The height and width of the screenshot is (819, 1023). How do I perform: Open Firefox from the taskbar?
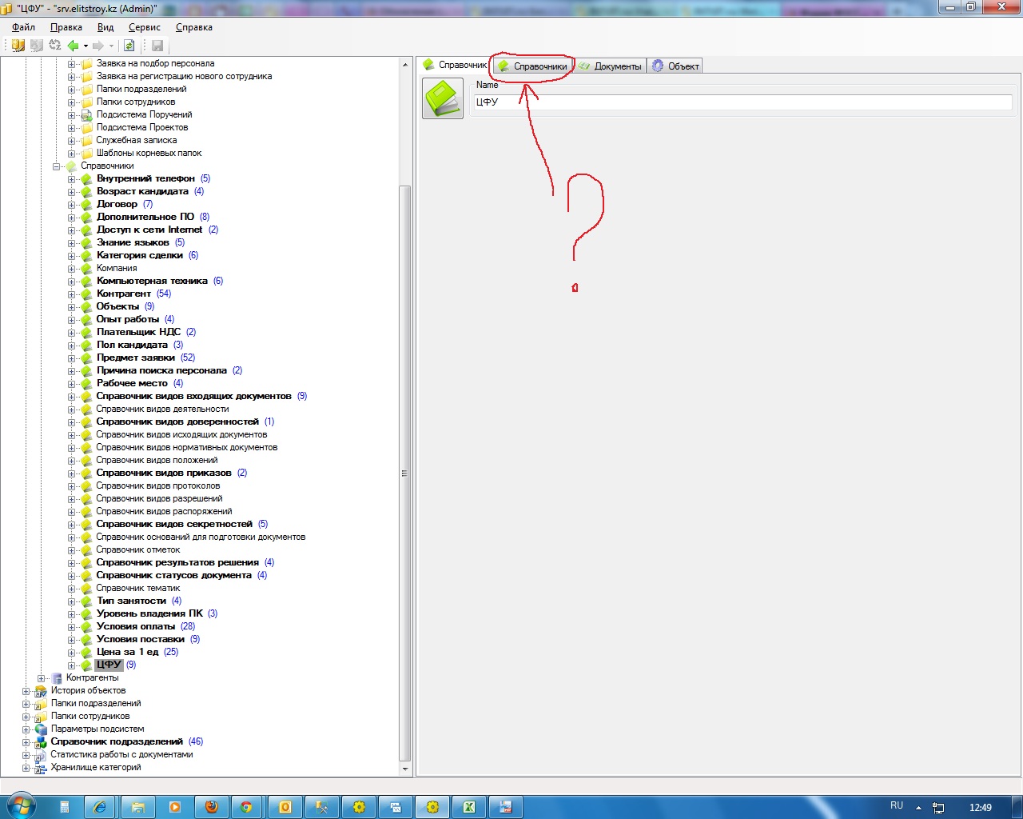pyautogui.click(x=212, y=807)
